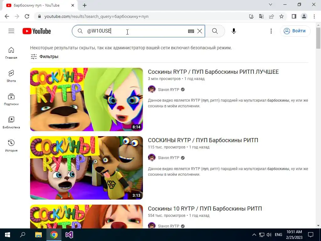Open Chrome three-dot menu
Viewport: 321px width, 241px height.
tap(314, 16)
